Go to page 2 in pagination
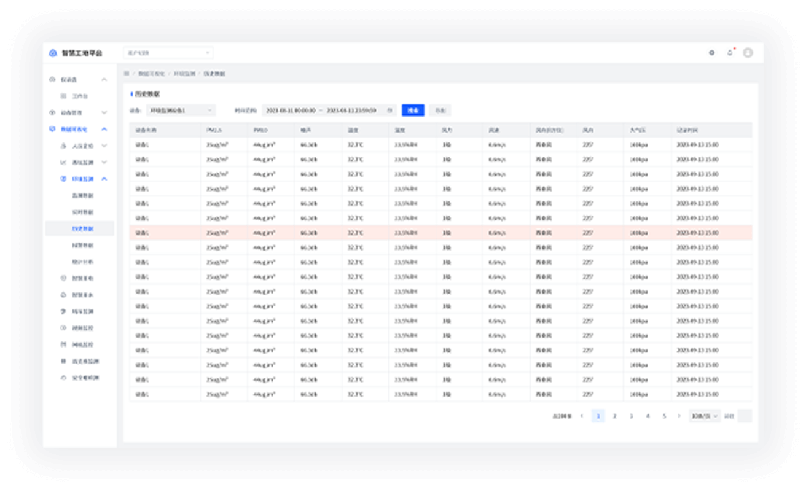The height and width of the screenshot is (490, 806). pos(614,416)
